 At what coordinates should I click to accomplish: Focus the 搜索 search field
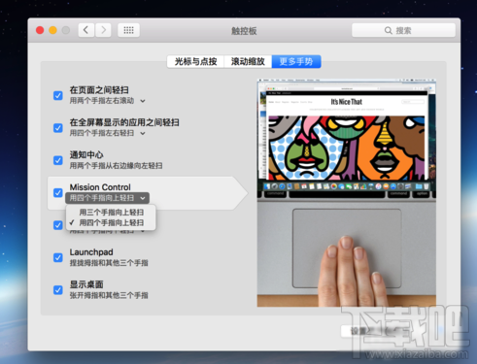pyautogui.click(x=403, y=30)
